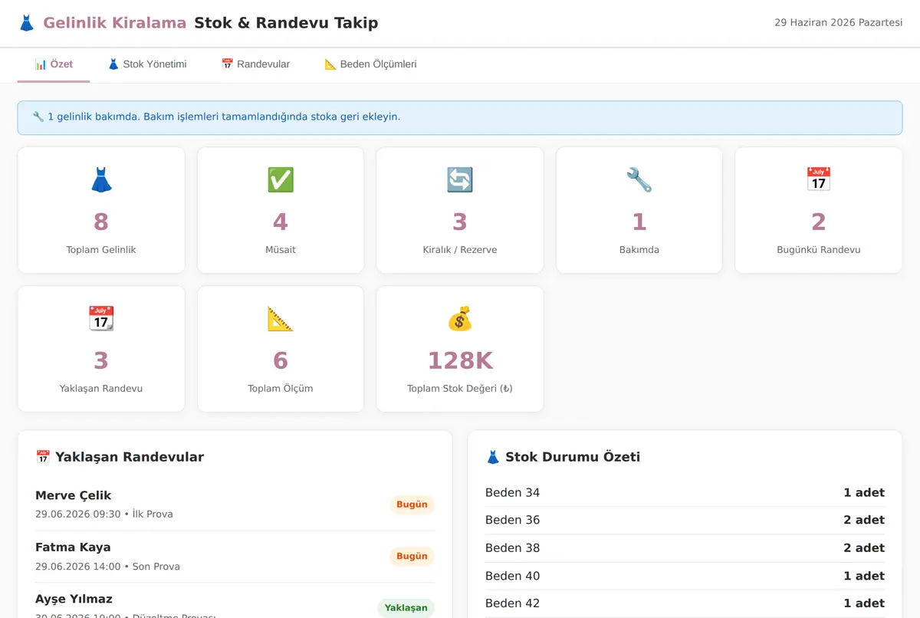The width and height of the screenshot is (920, 618).
Task: Click the wrench icon above Bakımda
Action: coord(639,180)
